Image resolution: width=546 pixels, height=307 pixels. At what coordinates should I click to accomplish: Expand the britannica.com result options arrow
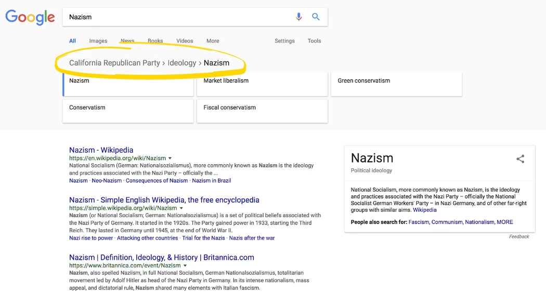coord(185,265)
